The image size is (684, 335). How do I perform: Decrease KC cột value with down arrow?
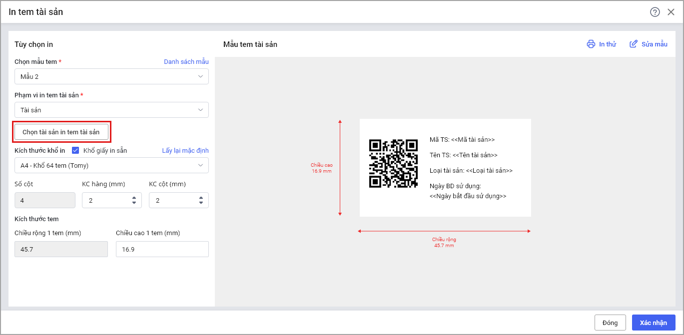pos(201,203)
